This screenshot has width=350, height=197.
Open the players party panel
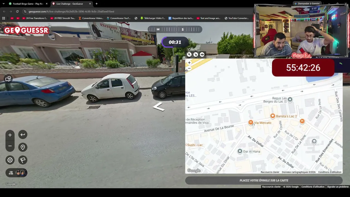[x=16, y=173]
